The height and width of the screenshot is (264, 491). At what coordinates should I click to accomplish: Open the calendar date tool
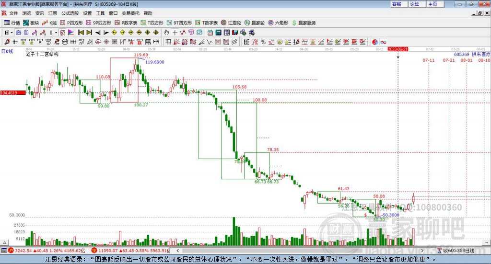tap(210, 33)
